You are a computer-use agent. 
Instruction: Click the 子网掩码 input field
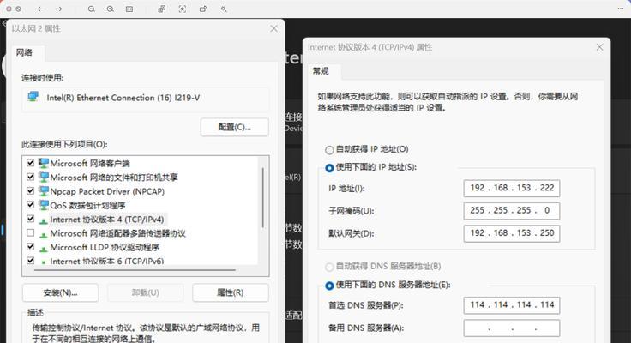click(512, 211)
